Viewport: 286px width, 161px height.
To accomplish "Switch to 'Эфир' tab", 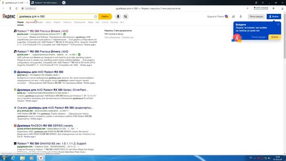I will click(90, 22).
